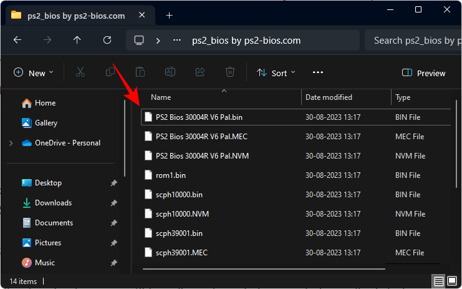The width and height of the screenshot is (462, 289).
Task: Open the See more three-dot menu
Action: click(317, 72)
